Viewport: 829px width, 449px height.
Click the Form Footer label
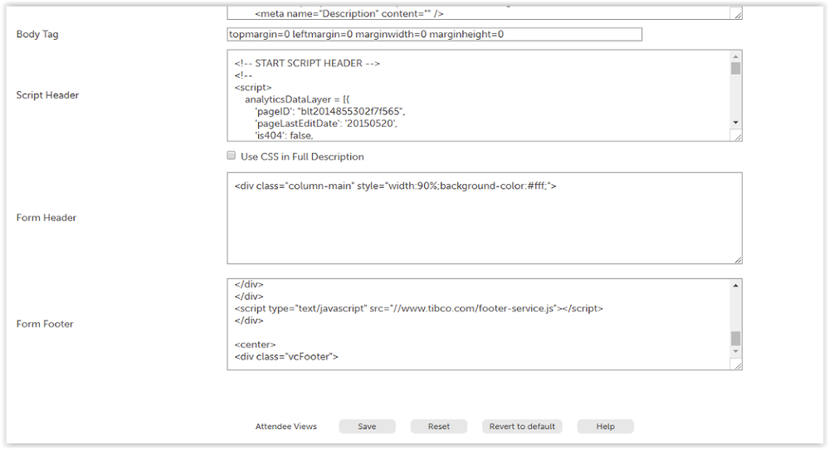[45, 324]
